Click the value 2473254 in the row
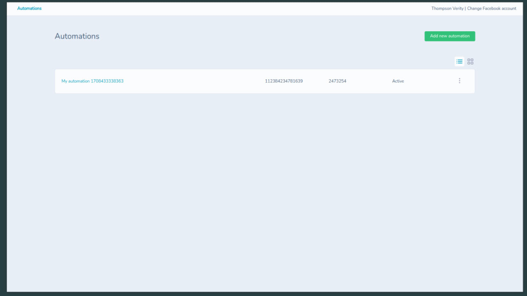Screen dimensions: 527x296 [337, 81]
